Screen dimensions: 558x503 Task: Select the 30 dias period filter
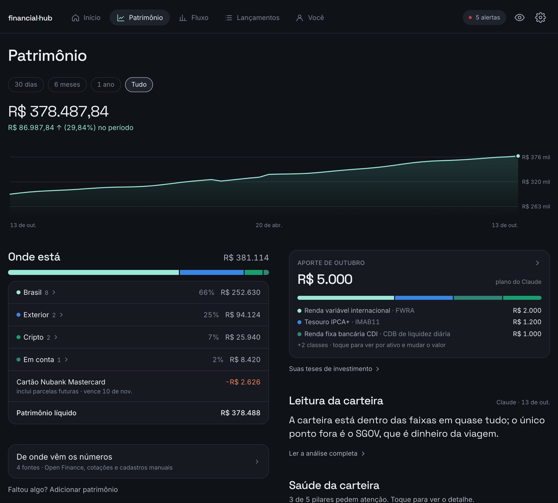(26, 85)
